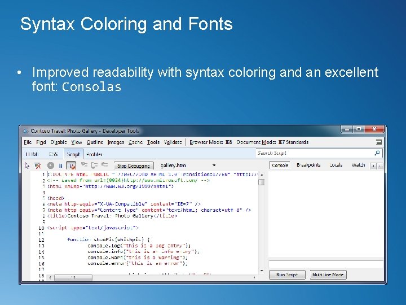Switch to the HTML tab

click(x=32, y=154)
